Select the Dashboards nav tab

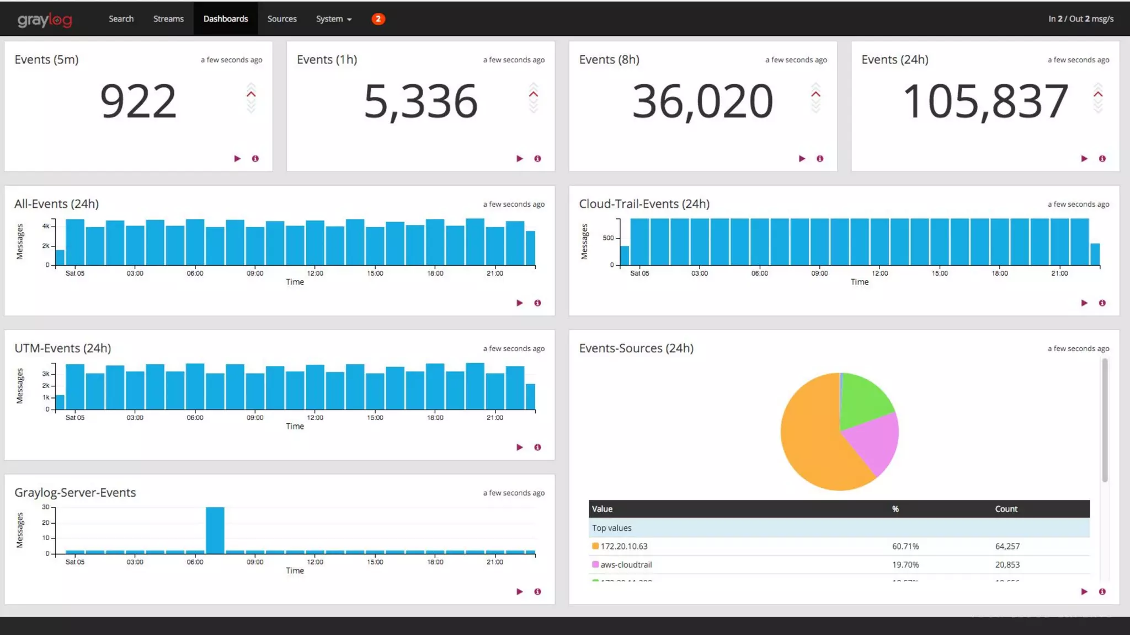pyautogui.click(x=226, y=19)
